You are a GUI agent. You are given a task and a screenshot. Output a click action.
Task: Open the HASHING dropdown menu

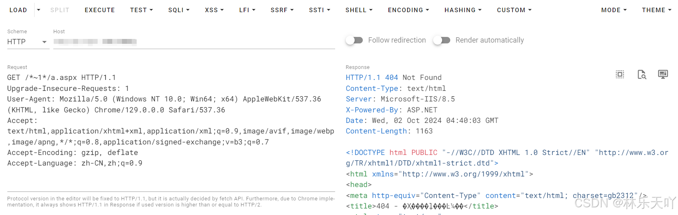pos(463,10)
